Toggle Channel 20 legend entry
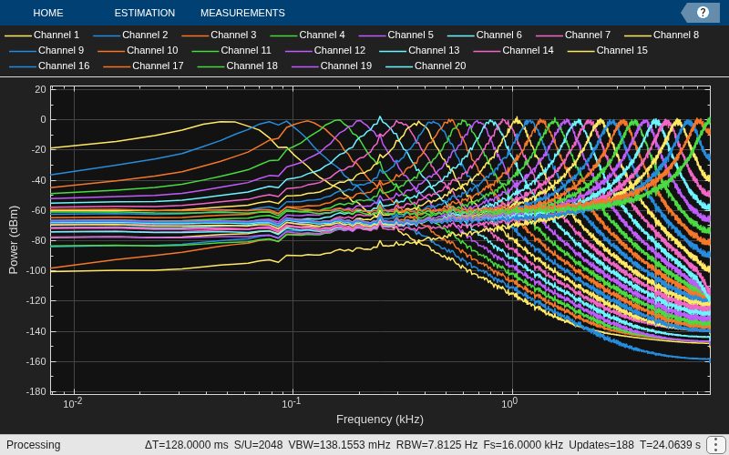 pyautogui.click(x=426, y=66)
